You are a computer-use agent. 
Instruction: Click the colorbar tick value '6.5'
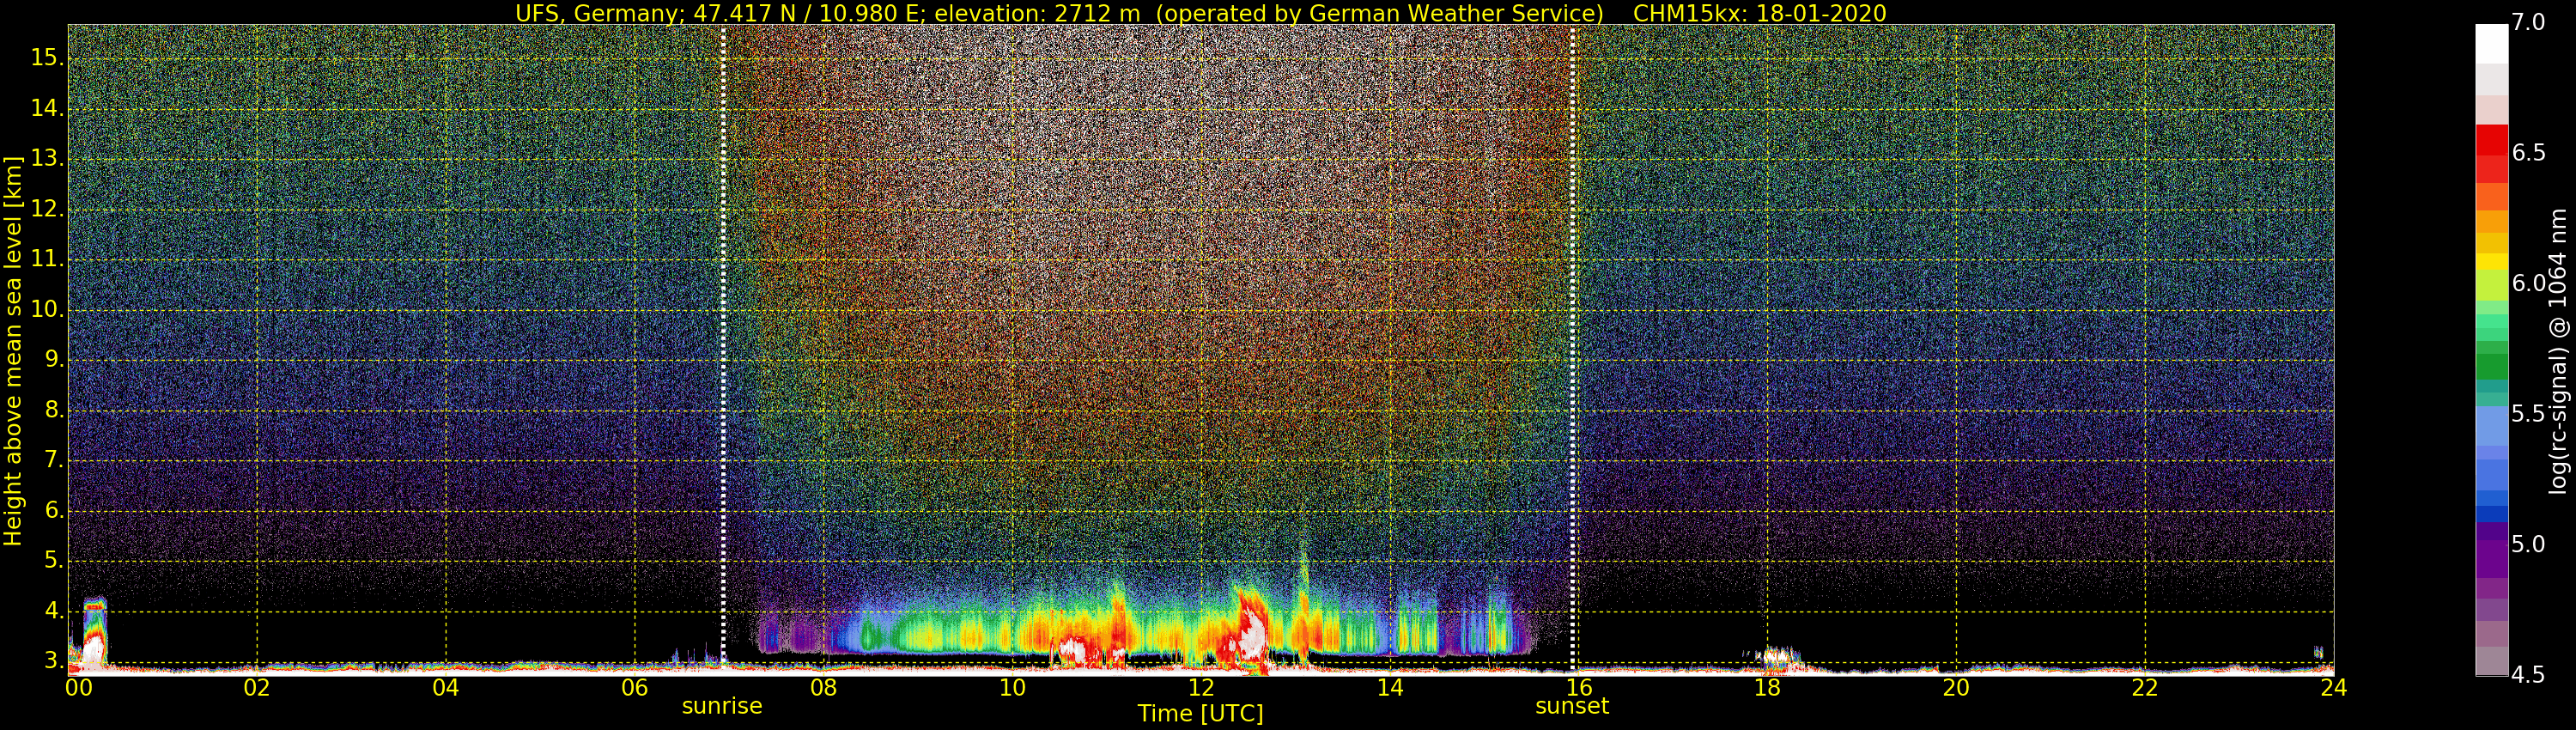(x=2529, y=153)
